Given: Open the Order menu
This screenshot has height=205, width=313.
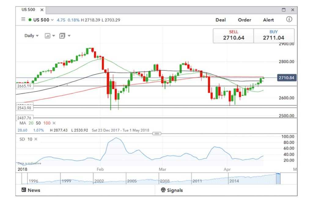Looking at the screenshot, I should (x=245, y=20).
